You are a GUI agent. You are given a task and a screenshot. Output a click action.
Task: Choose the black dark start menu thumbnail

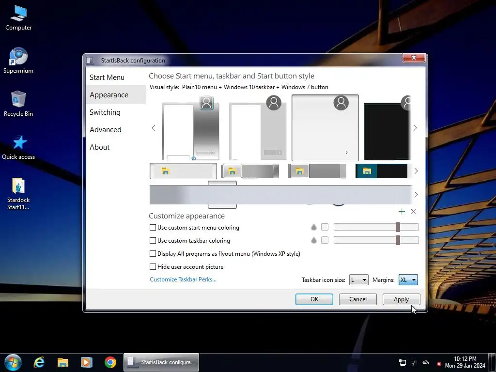387,128
